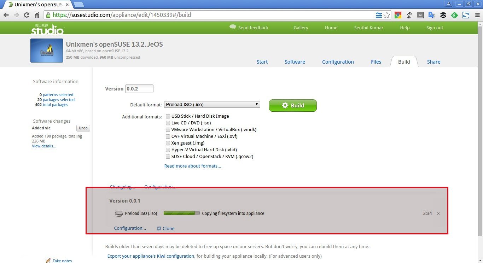Click the Buffer stacked layers extension
Screen dimensions: 483x263
tap(443, 15)
